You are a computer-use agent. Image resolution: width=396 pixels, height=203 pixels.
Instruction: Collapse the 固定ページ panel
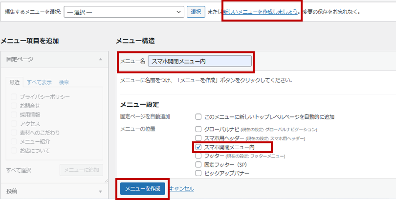[100, 59]
